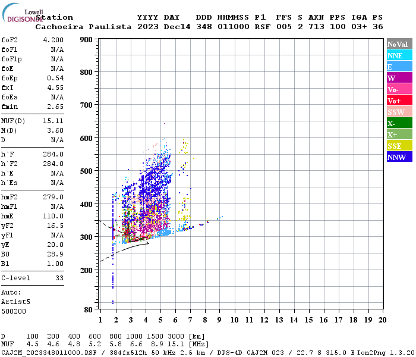Click the Artist5 auto-scaling label
The width and height of the screenshot is (416, 357).
click(15, 302)
